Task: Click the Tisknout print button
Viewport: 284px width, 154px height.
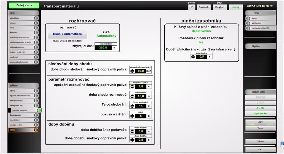Action: tap(260, 141)
